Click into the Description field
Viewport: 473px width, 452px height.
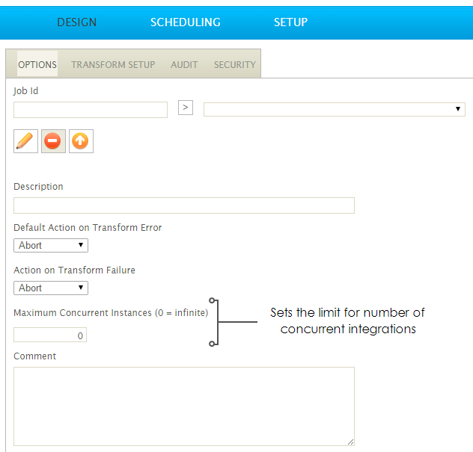pos(183,205)
